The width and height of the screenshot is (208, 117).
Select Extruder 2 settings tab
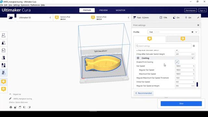(x=183, y=39)
